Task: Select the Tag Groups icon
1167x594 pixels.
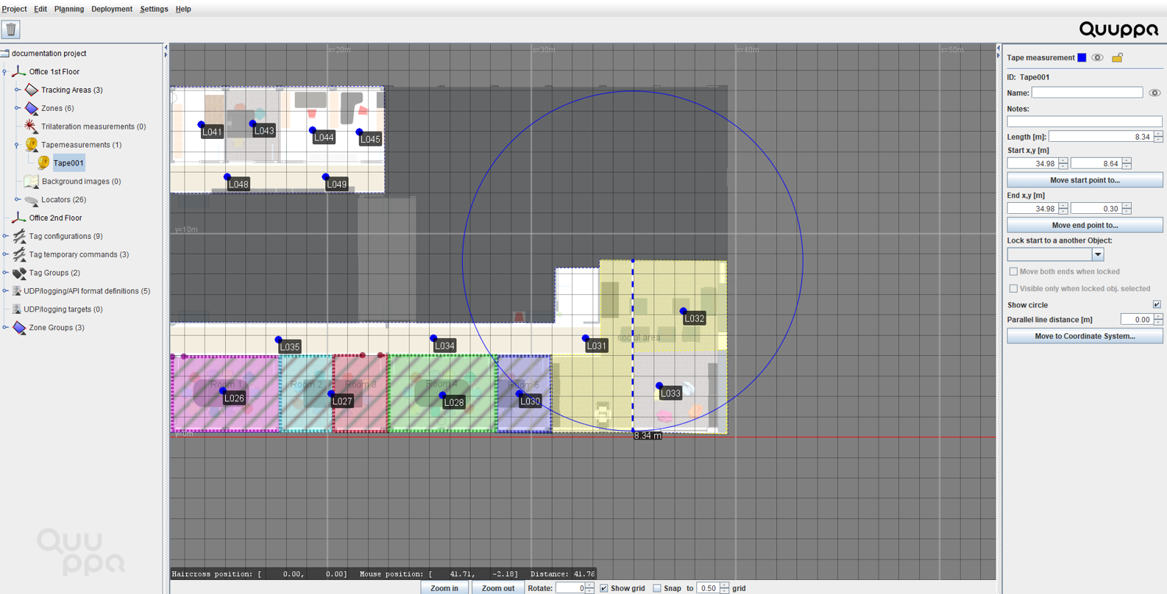Action: (x=19, y=273)
